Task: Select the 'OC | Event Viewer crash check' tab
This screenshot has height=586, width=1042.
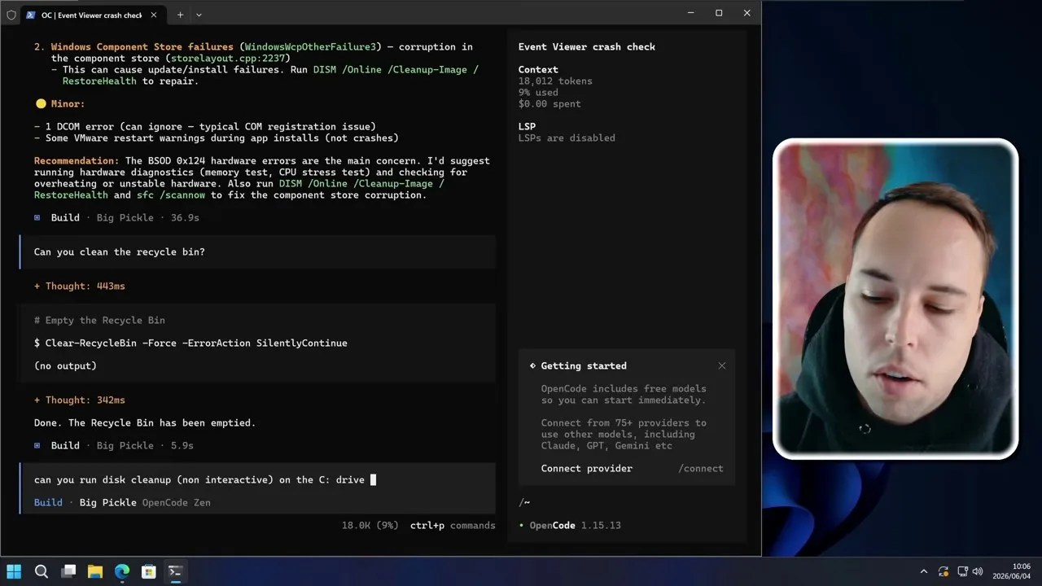Action: pyautogui.click(x=91, y=15)
